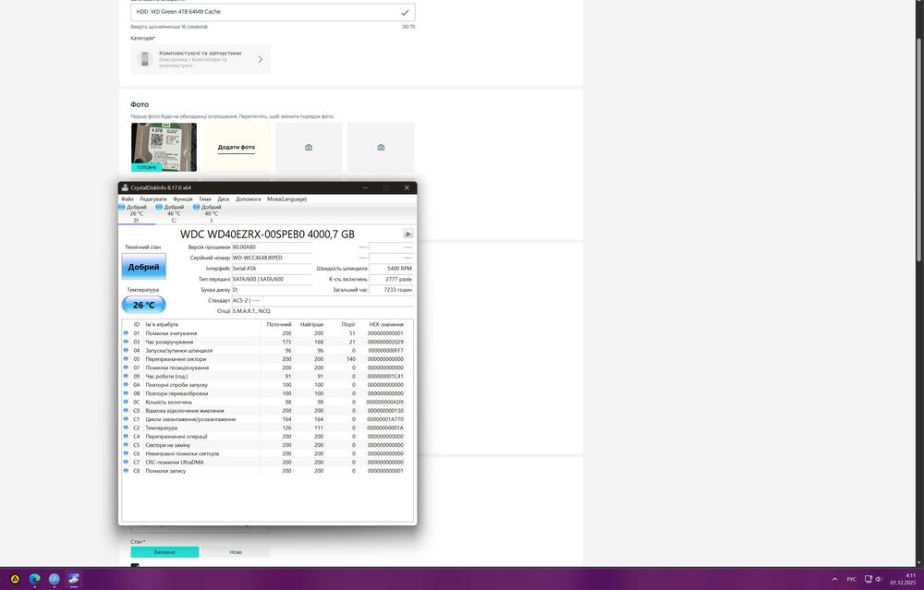Click the РУС language indicator
This screenshot has height=590, width=924.
tap(852, 580)
